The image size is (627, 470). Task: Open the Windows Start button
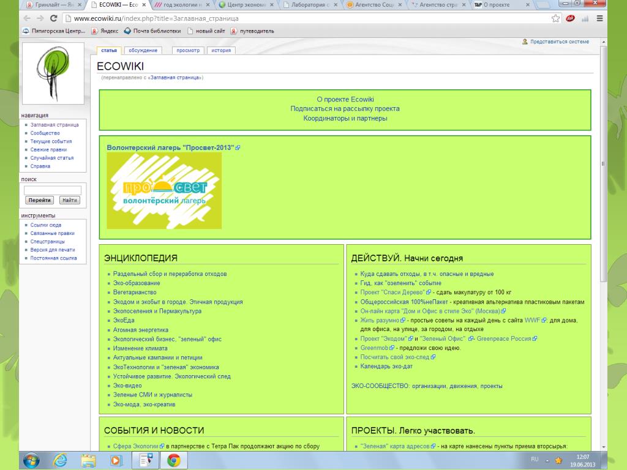click(31, 461)
